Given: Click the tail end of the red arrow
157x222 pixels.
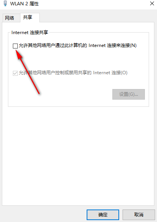Looking at the screenshot, I should pyautogui.click(x=39, y=93).
